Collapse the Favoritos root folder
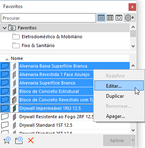The width and height of the screenshot is (145, 148). 5,28
